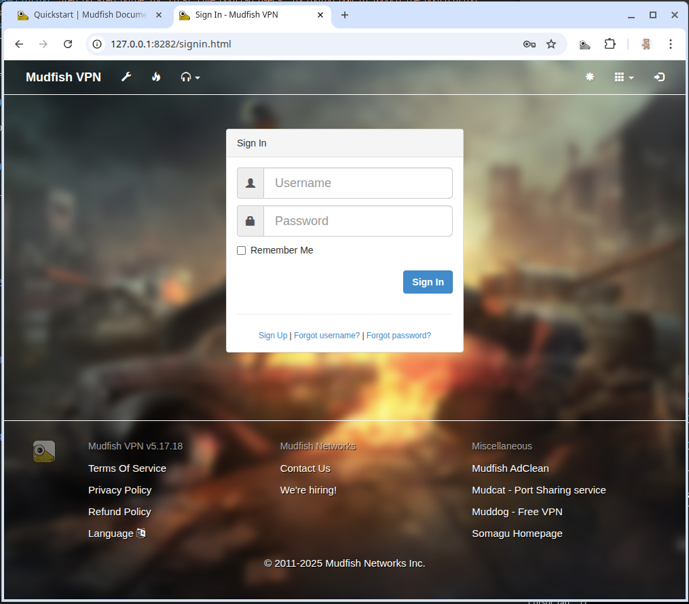Open the Sign Up link
Image resolution: width=689 pixels, height=604 pixels.
coord(273,336)
